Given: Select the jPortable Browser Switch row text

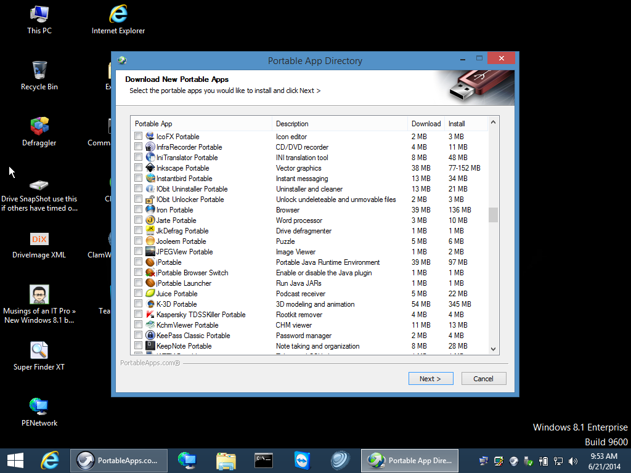Looking at the screenshot, I should pos(192,273).
